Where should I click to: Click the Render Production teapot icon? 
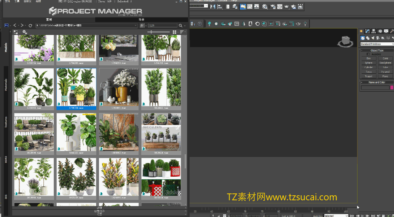pos(287,7)
